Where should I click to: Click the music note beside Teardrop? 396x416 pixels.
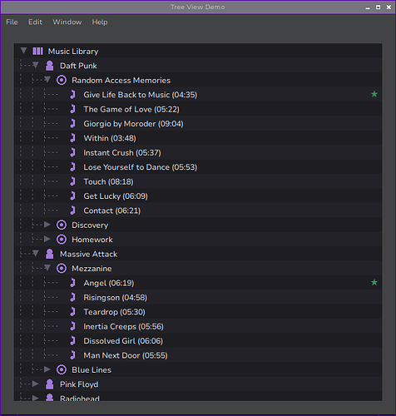pyautogui.click(x=72, y=312)
